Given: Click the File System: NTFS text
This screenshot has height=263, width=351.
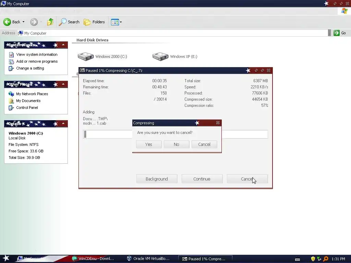Looking at the screenshot, I should [x=24, y=145].
